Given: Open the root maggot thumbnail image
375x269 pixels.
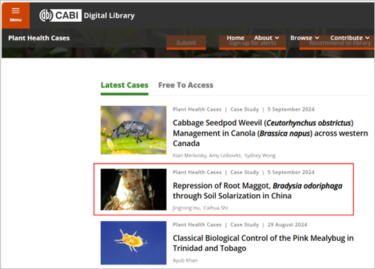Looking at the screenshot, I should coord(134,190).
